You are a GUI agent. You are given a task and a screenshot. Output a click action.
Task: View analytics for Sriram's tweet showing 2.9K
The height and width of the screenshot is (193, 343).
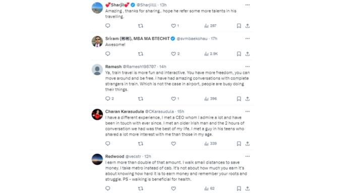tap(211, 54)
